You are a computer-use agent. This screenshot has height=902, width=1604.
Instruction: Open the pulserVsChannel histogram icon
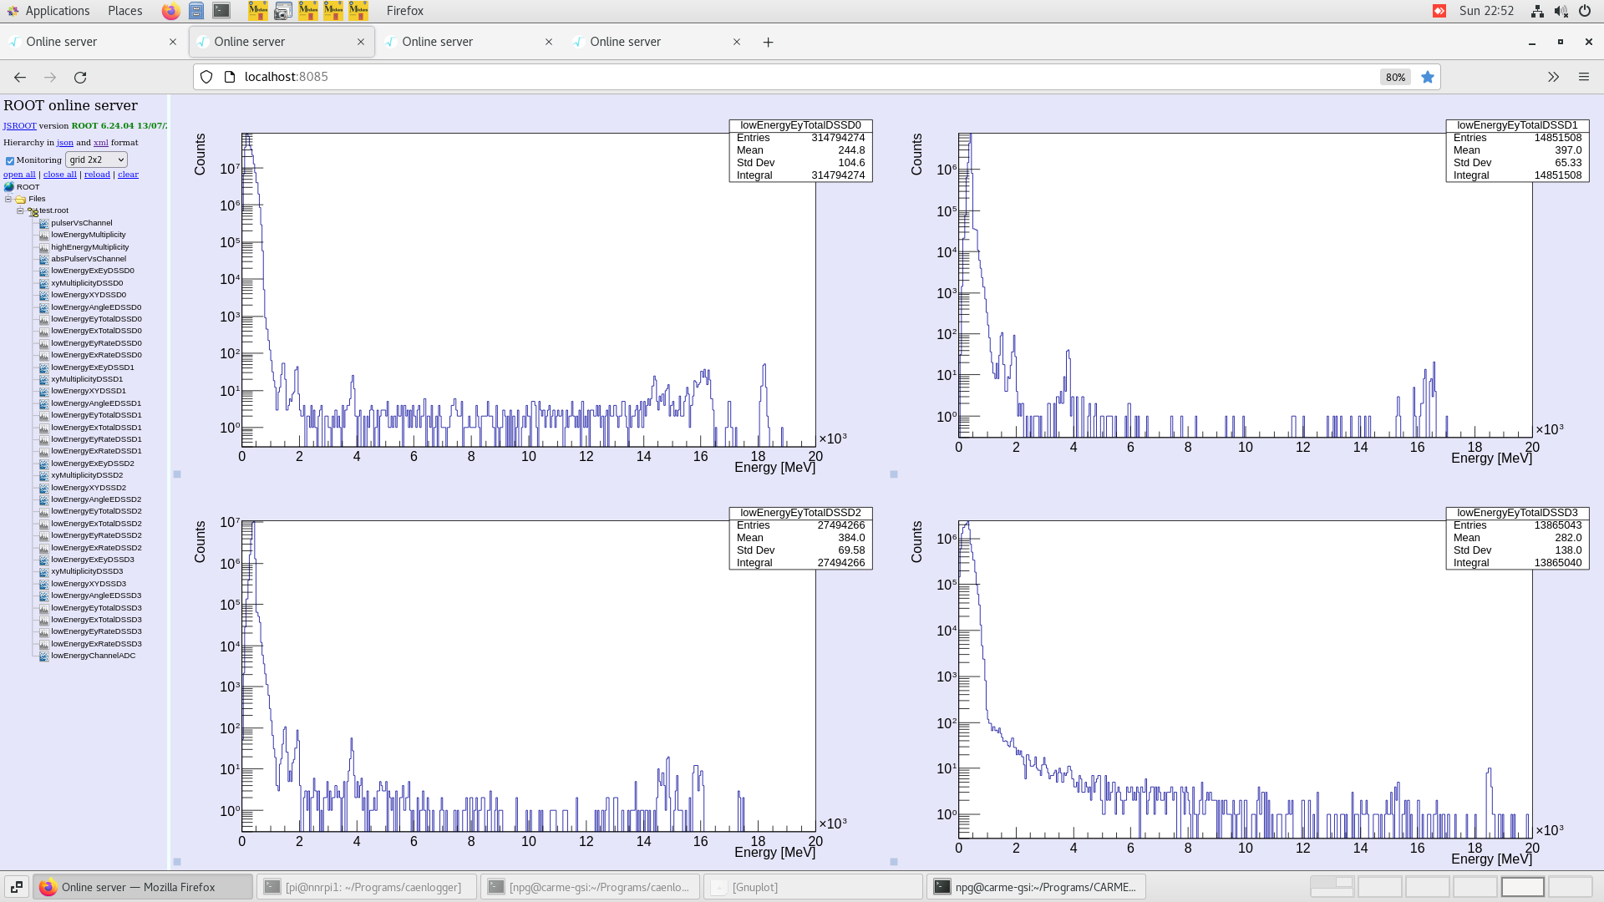pos(43,223)
